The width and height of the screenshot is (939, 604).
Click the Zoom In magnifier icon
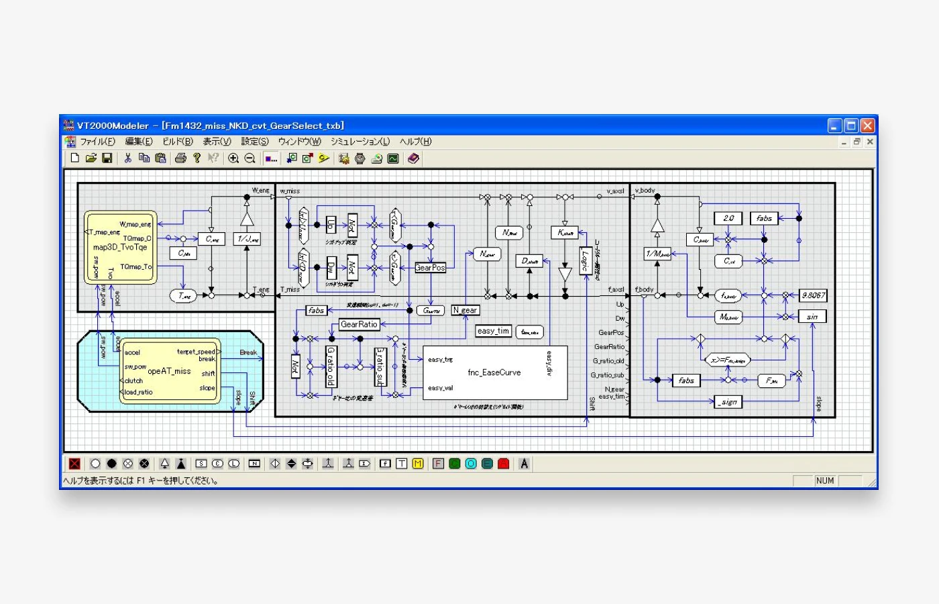point(233,158)
